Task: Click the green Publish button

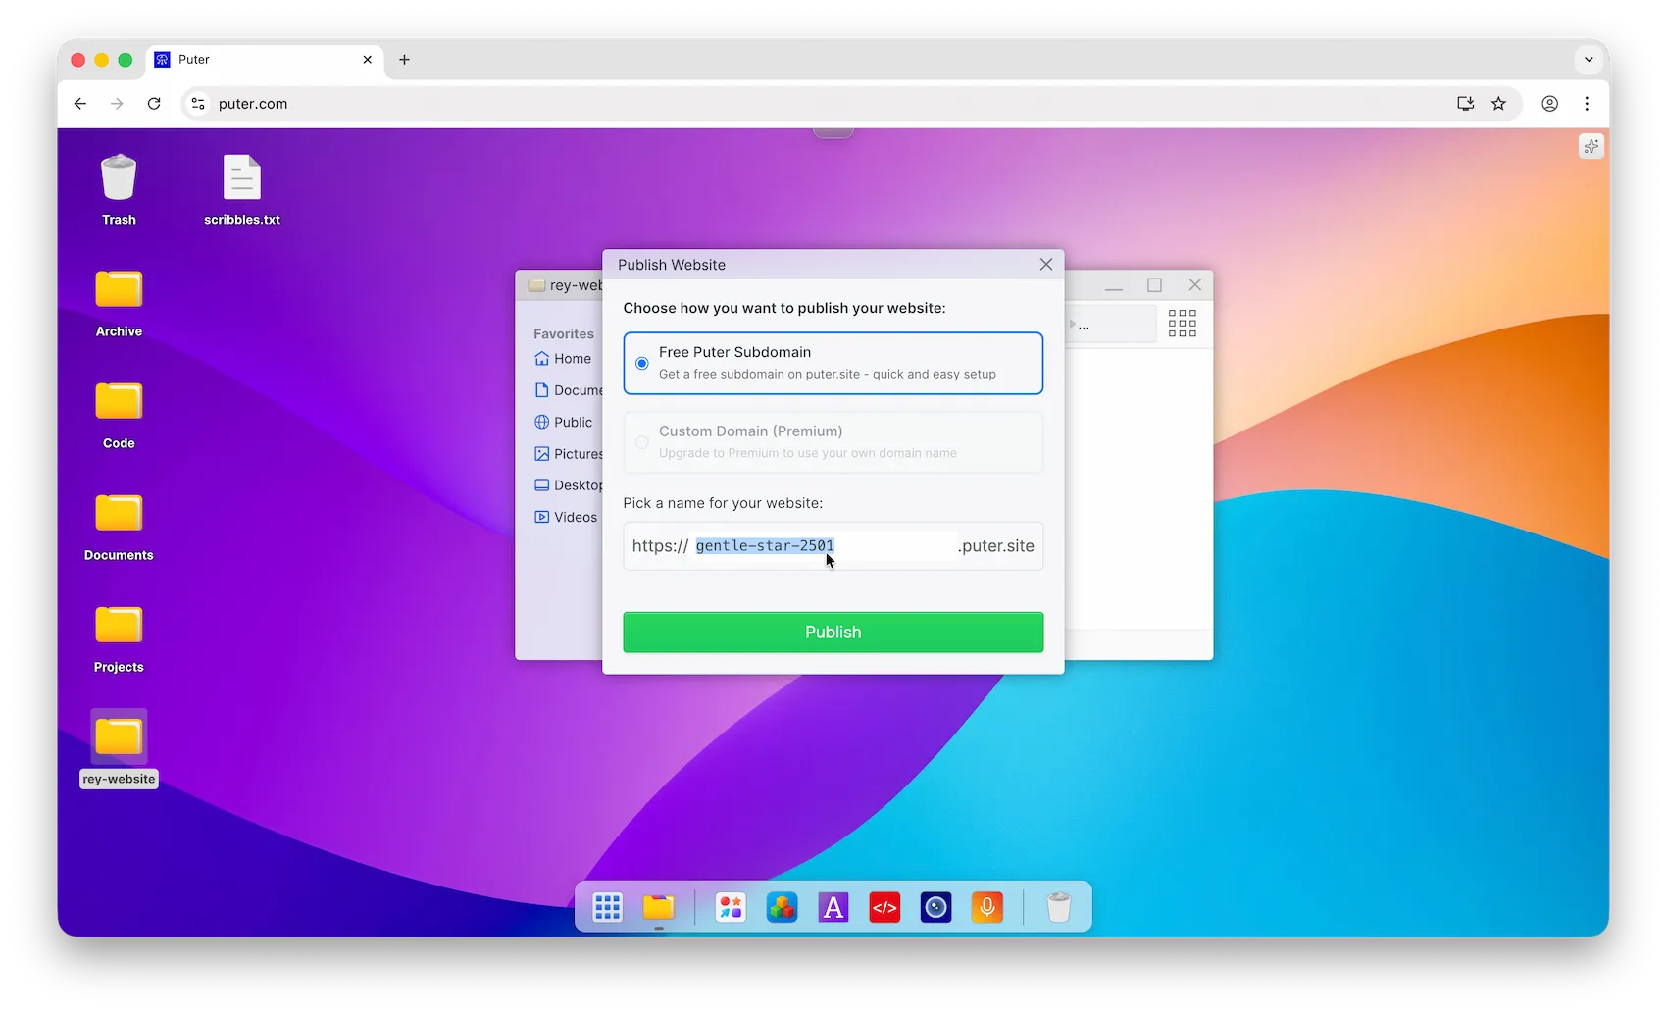Action: tap(833, 632)
